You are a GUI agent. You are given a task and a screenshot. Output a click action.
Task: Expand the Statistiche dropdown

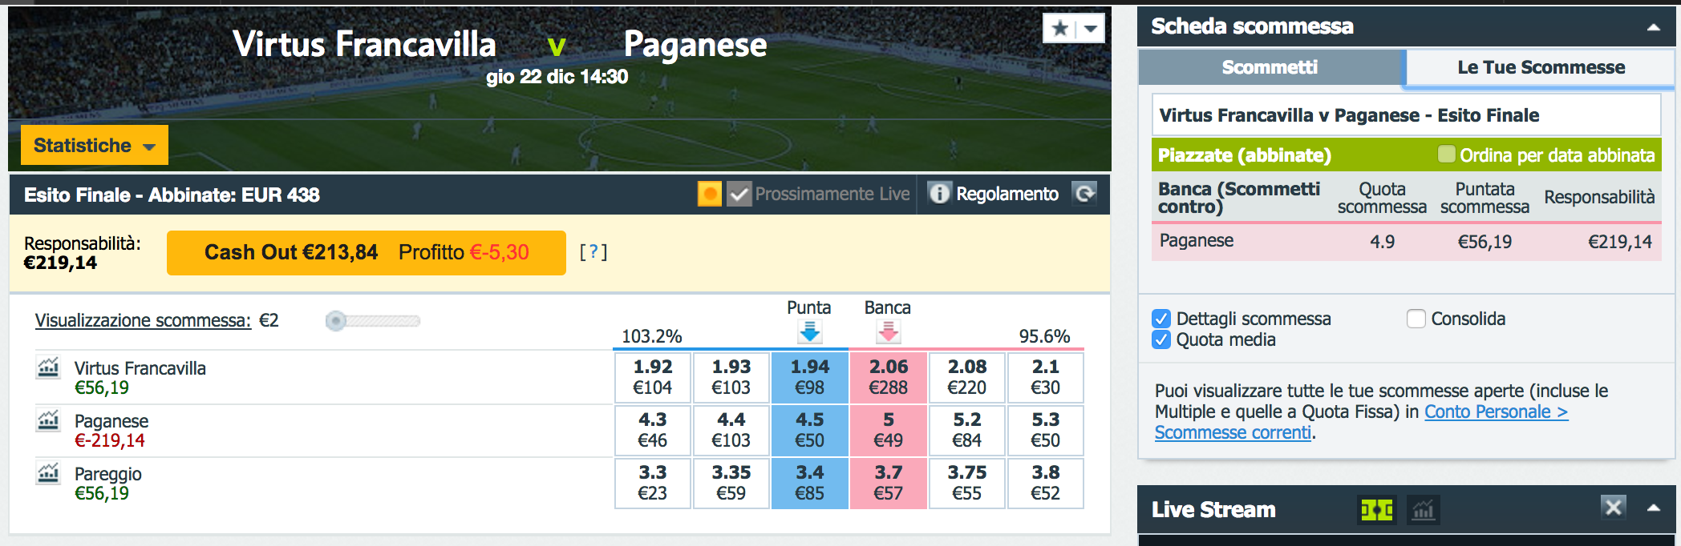click(x=95, y=145)
